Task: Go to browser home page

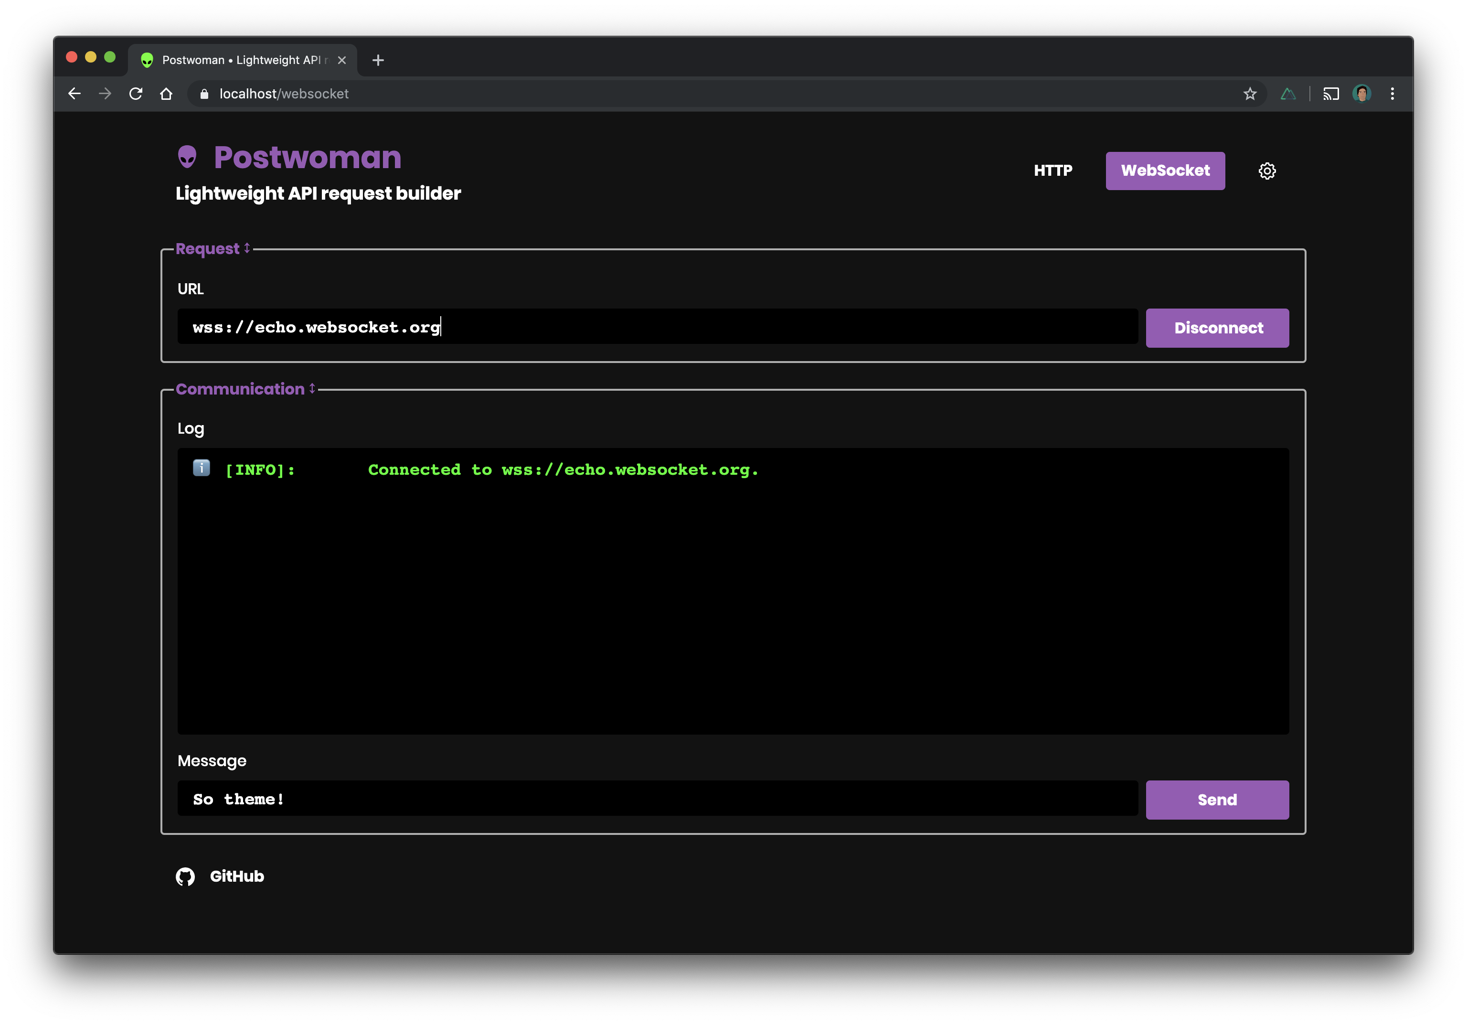Action: pyautogui.click(x=166, y=94)
